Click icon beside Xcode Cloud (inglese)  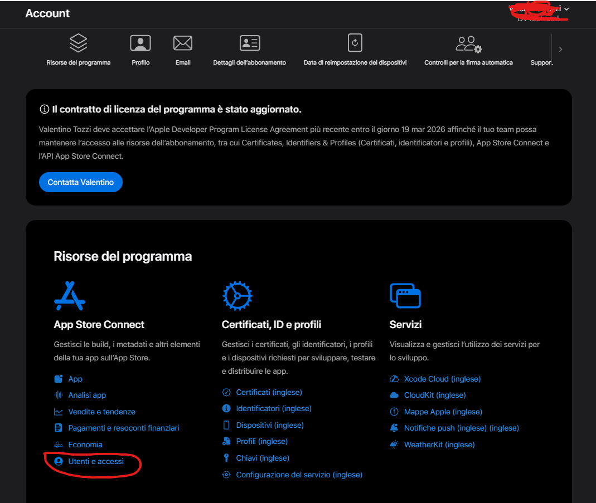(394, 379)
